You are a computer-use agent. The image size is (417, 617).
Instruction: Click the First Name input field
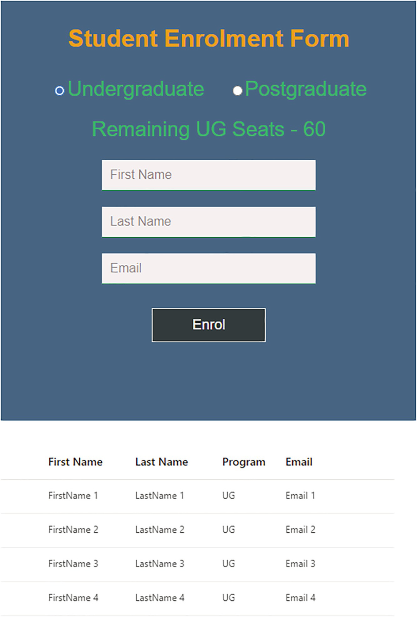pos(208,175)
